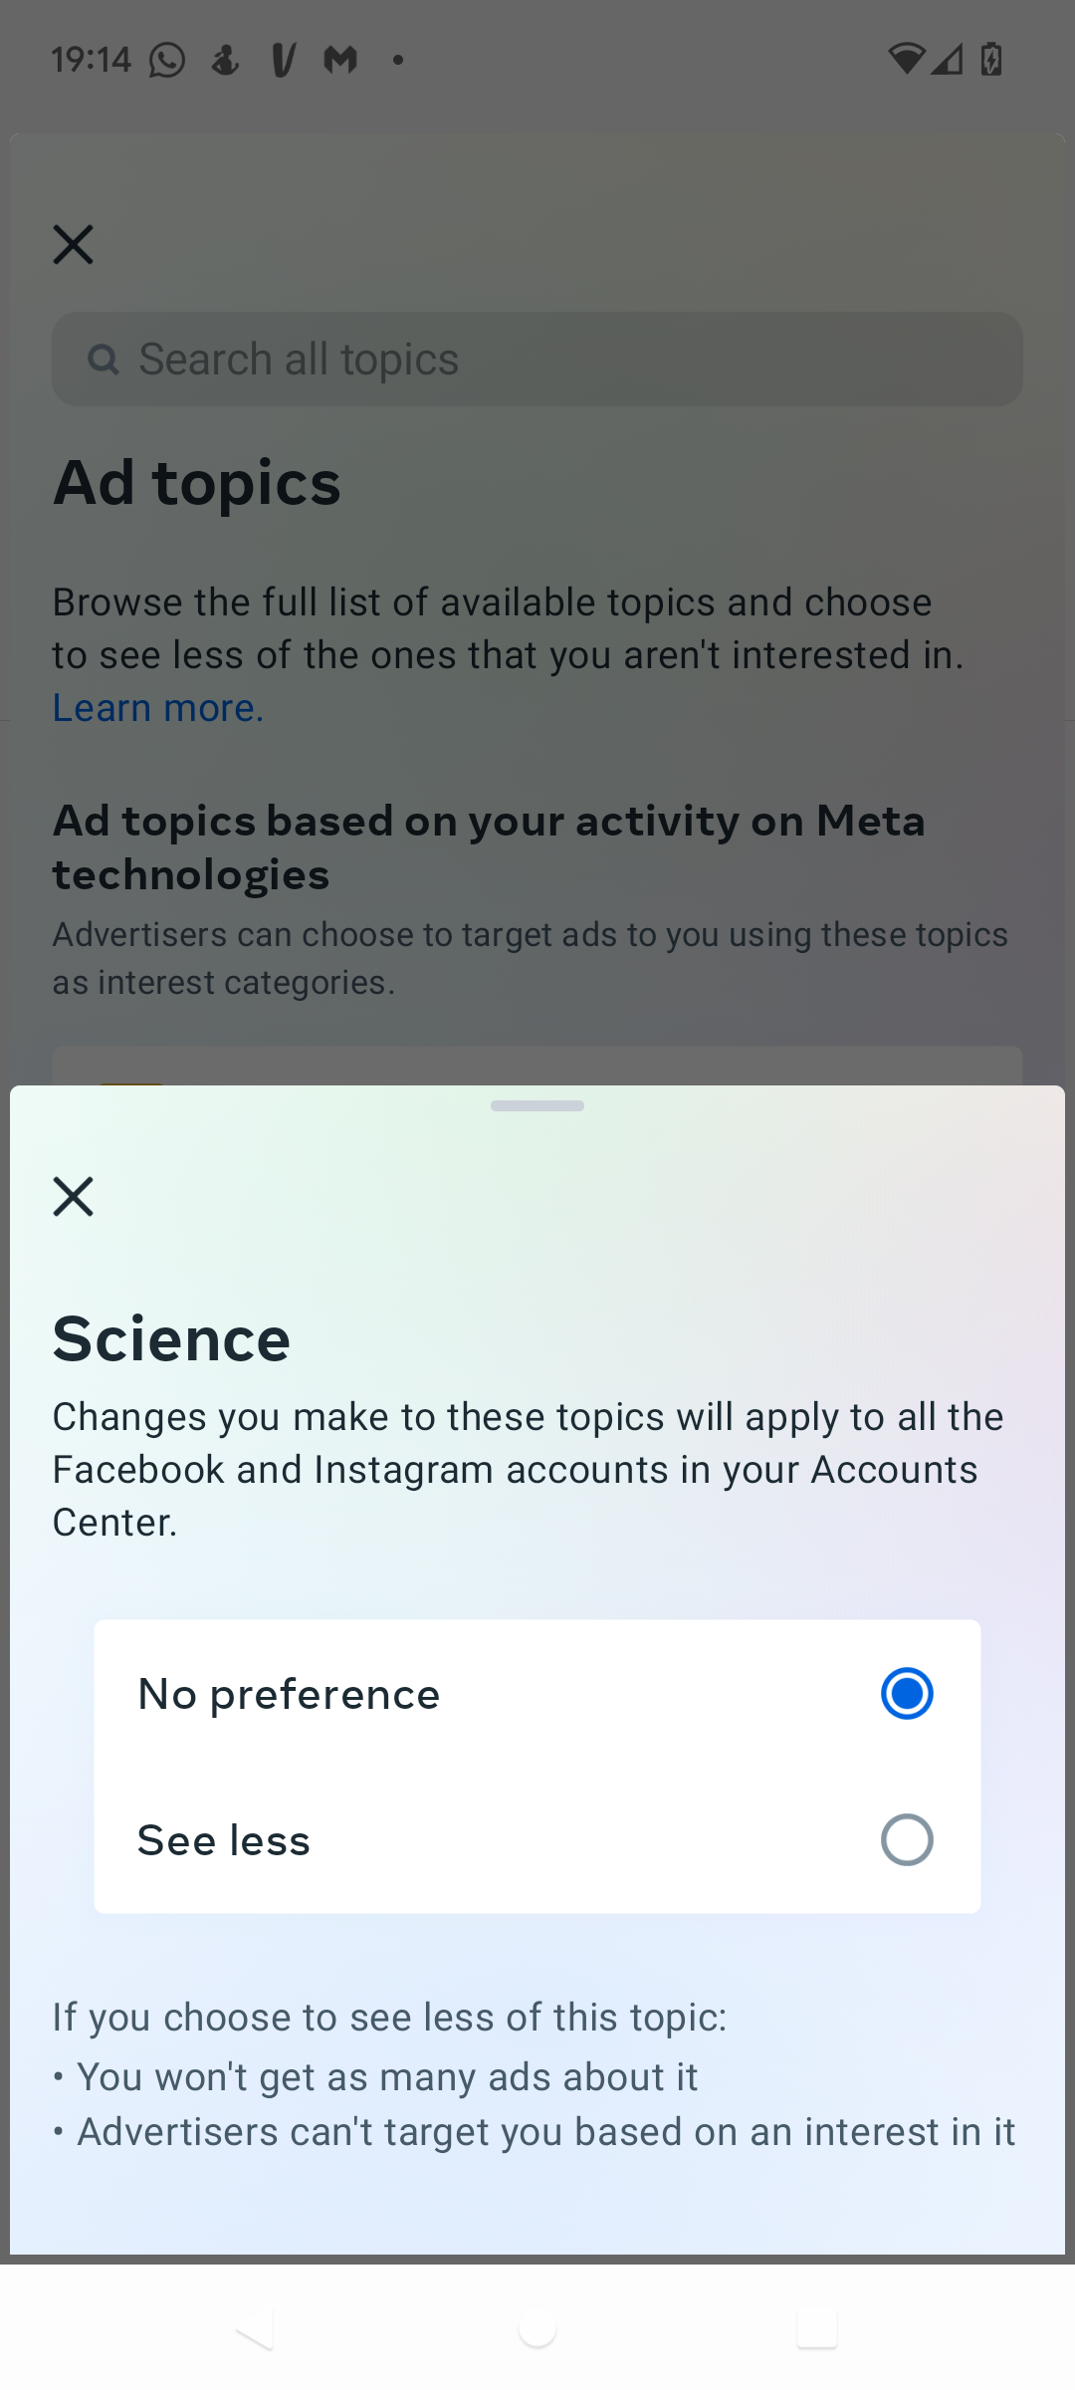Tap the M-shaped notification icon in status bar
1075x2390 pixels.
tap(340, 61)
